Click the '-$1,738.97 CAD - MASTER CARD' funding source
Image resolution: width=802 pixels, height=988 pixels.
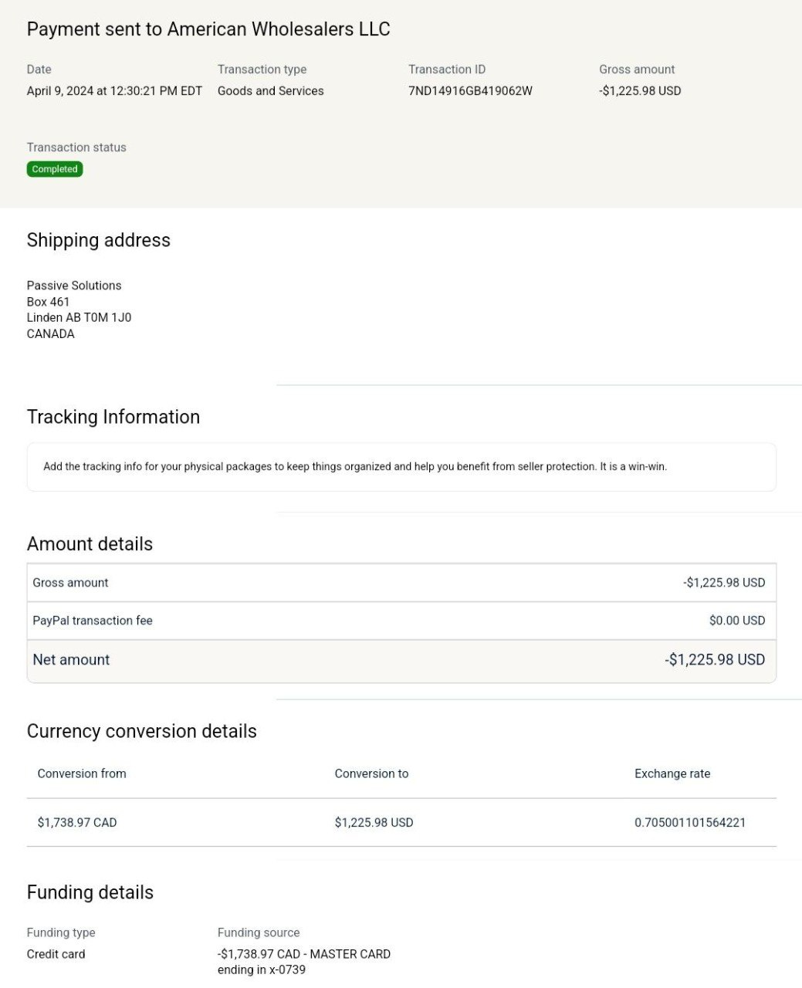tap(304, 954)
